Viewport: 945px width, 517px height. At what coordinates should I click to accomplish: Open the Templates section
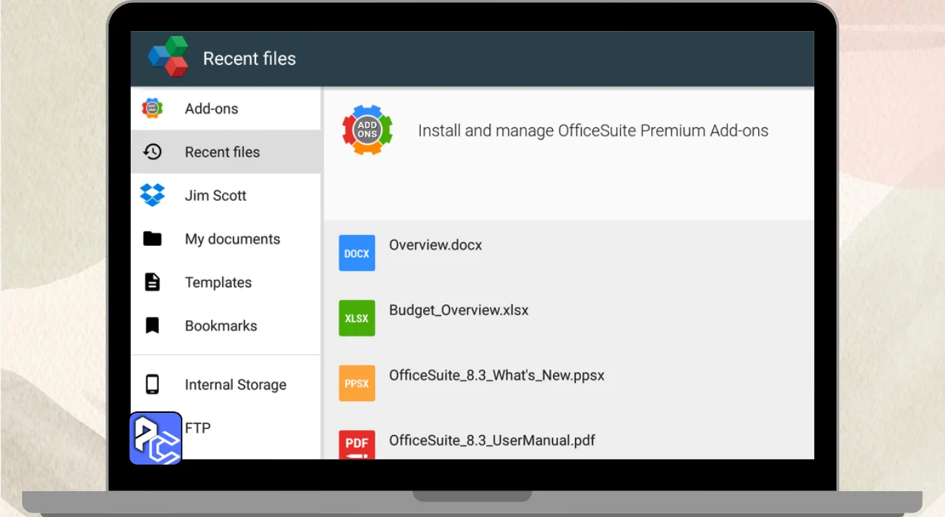coord(226,282)
